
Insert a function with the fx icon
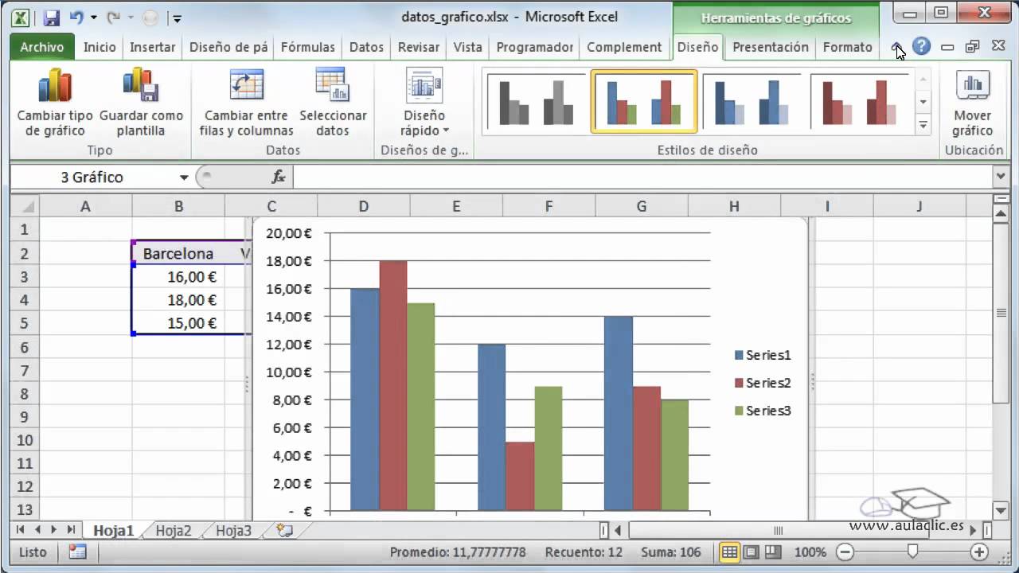tap(278, 177)
